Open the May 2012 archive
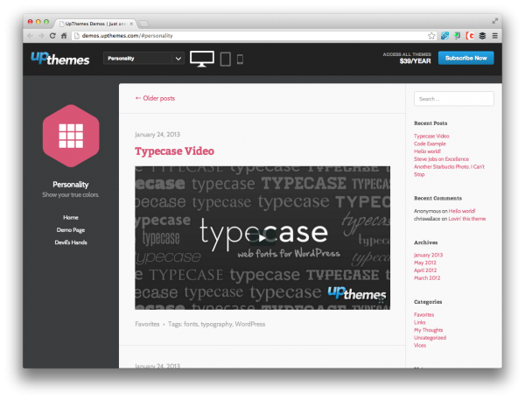The width and height of the screenshot is (525, 400). coord(425,263)
